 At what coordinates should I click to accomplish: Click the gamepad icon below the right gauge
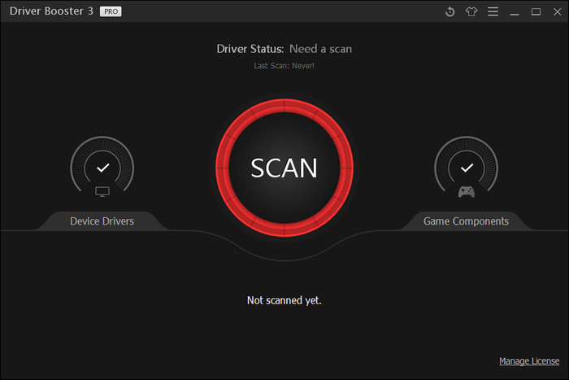pos(466,192)
